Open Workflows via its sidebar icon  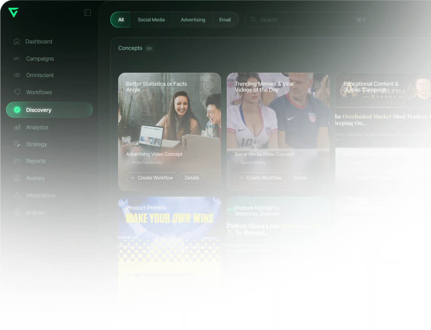pos(17,92)
